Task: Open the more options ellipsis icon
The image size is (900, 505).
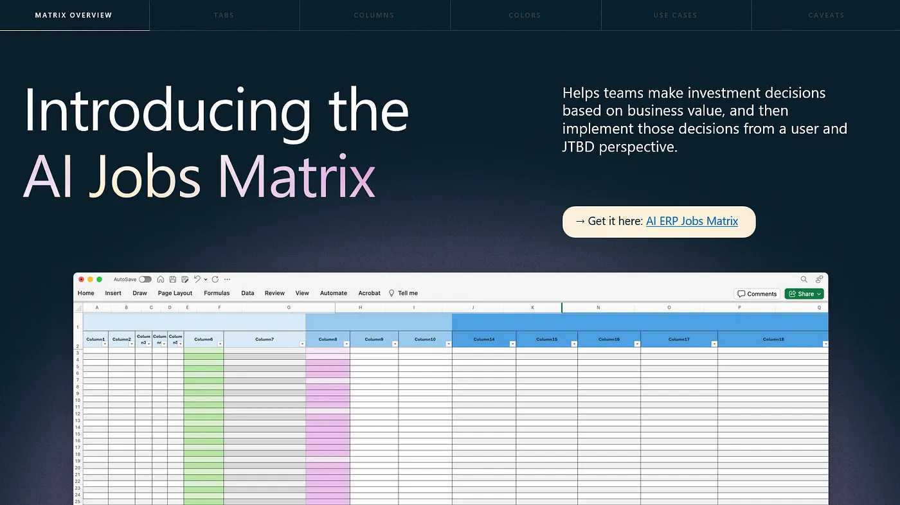Action: 227,279
